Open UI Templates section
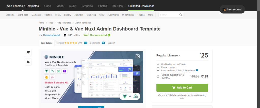 128,15
